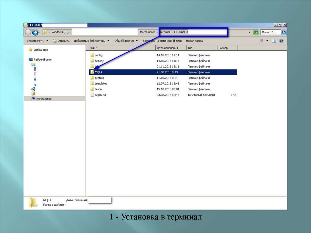Click the Новая папка button
The width and height of the screenshot is (311, 233).
click(194, 41)
